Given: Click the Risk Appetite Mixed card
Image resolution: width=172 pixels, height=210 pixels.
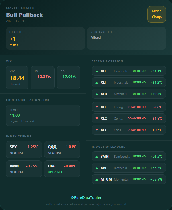Looking at the screenshot, I should coord(127,39).
